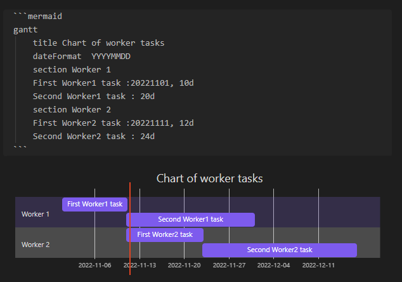Click the red today marker line

[x=130, y=229]
